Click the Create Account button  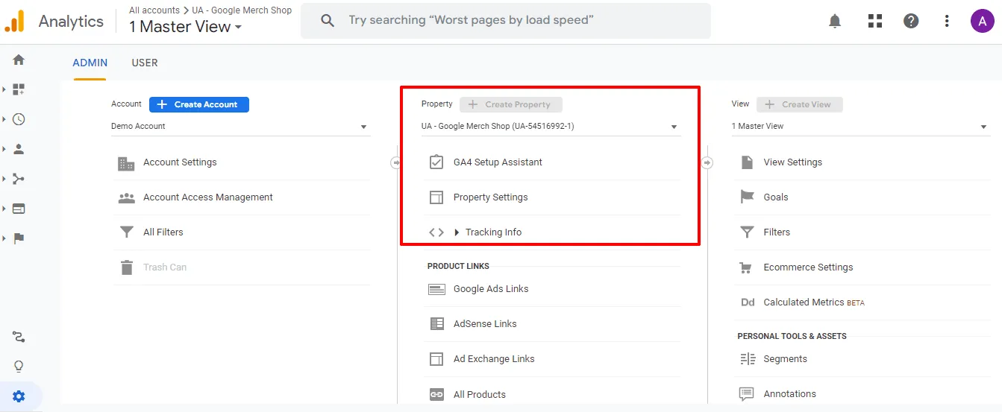(198, 105)
